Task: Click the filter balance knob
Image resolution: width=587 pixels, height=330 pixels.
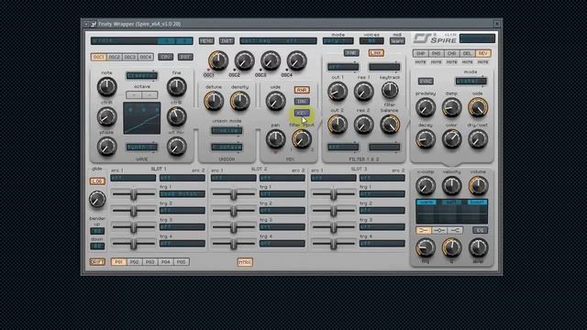Action: pos(390,125)
